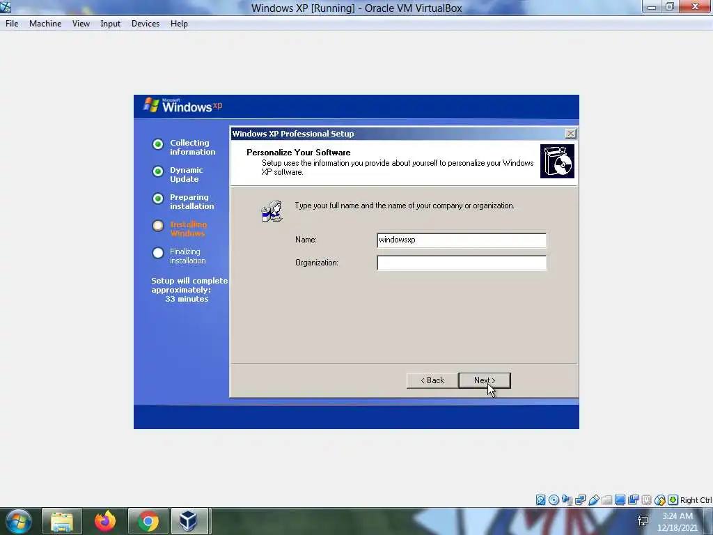Click the setup CD box icon
The width and height of the screenshot is (713, 535).
pyautogui.click(x=557, y=161)
